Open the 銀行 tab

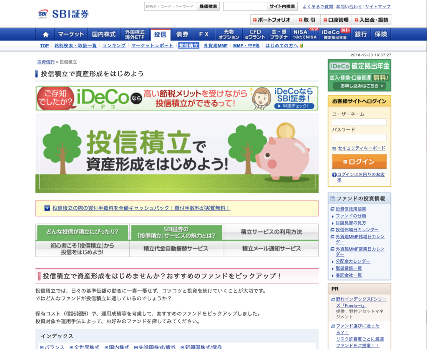click(x=361, y=34)
